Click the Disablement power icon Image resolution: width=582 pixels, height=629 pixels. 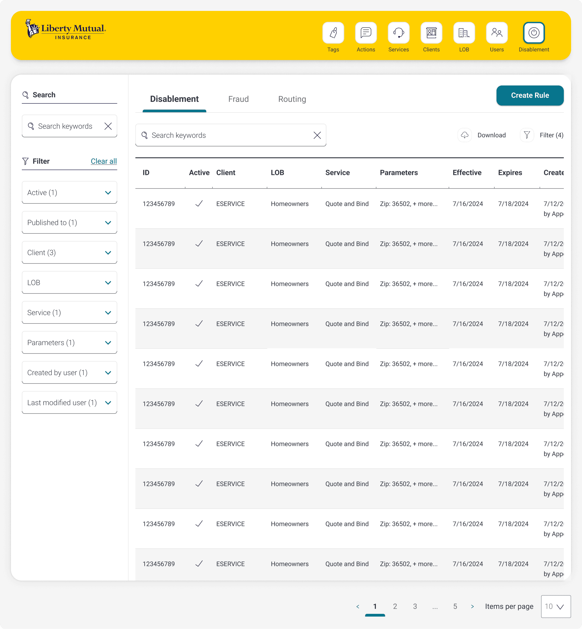pos(533,33)
